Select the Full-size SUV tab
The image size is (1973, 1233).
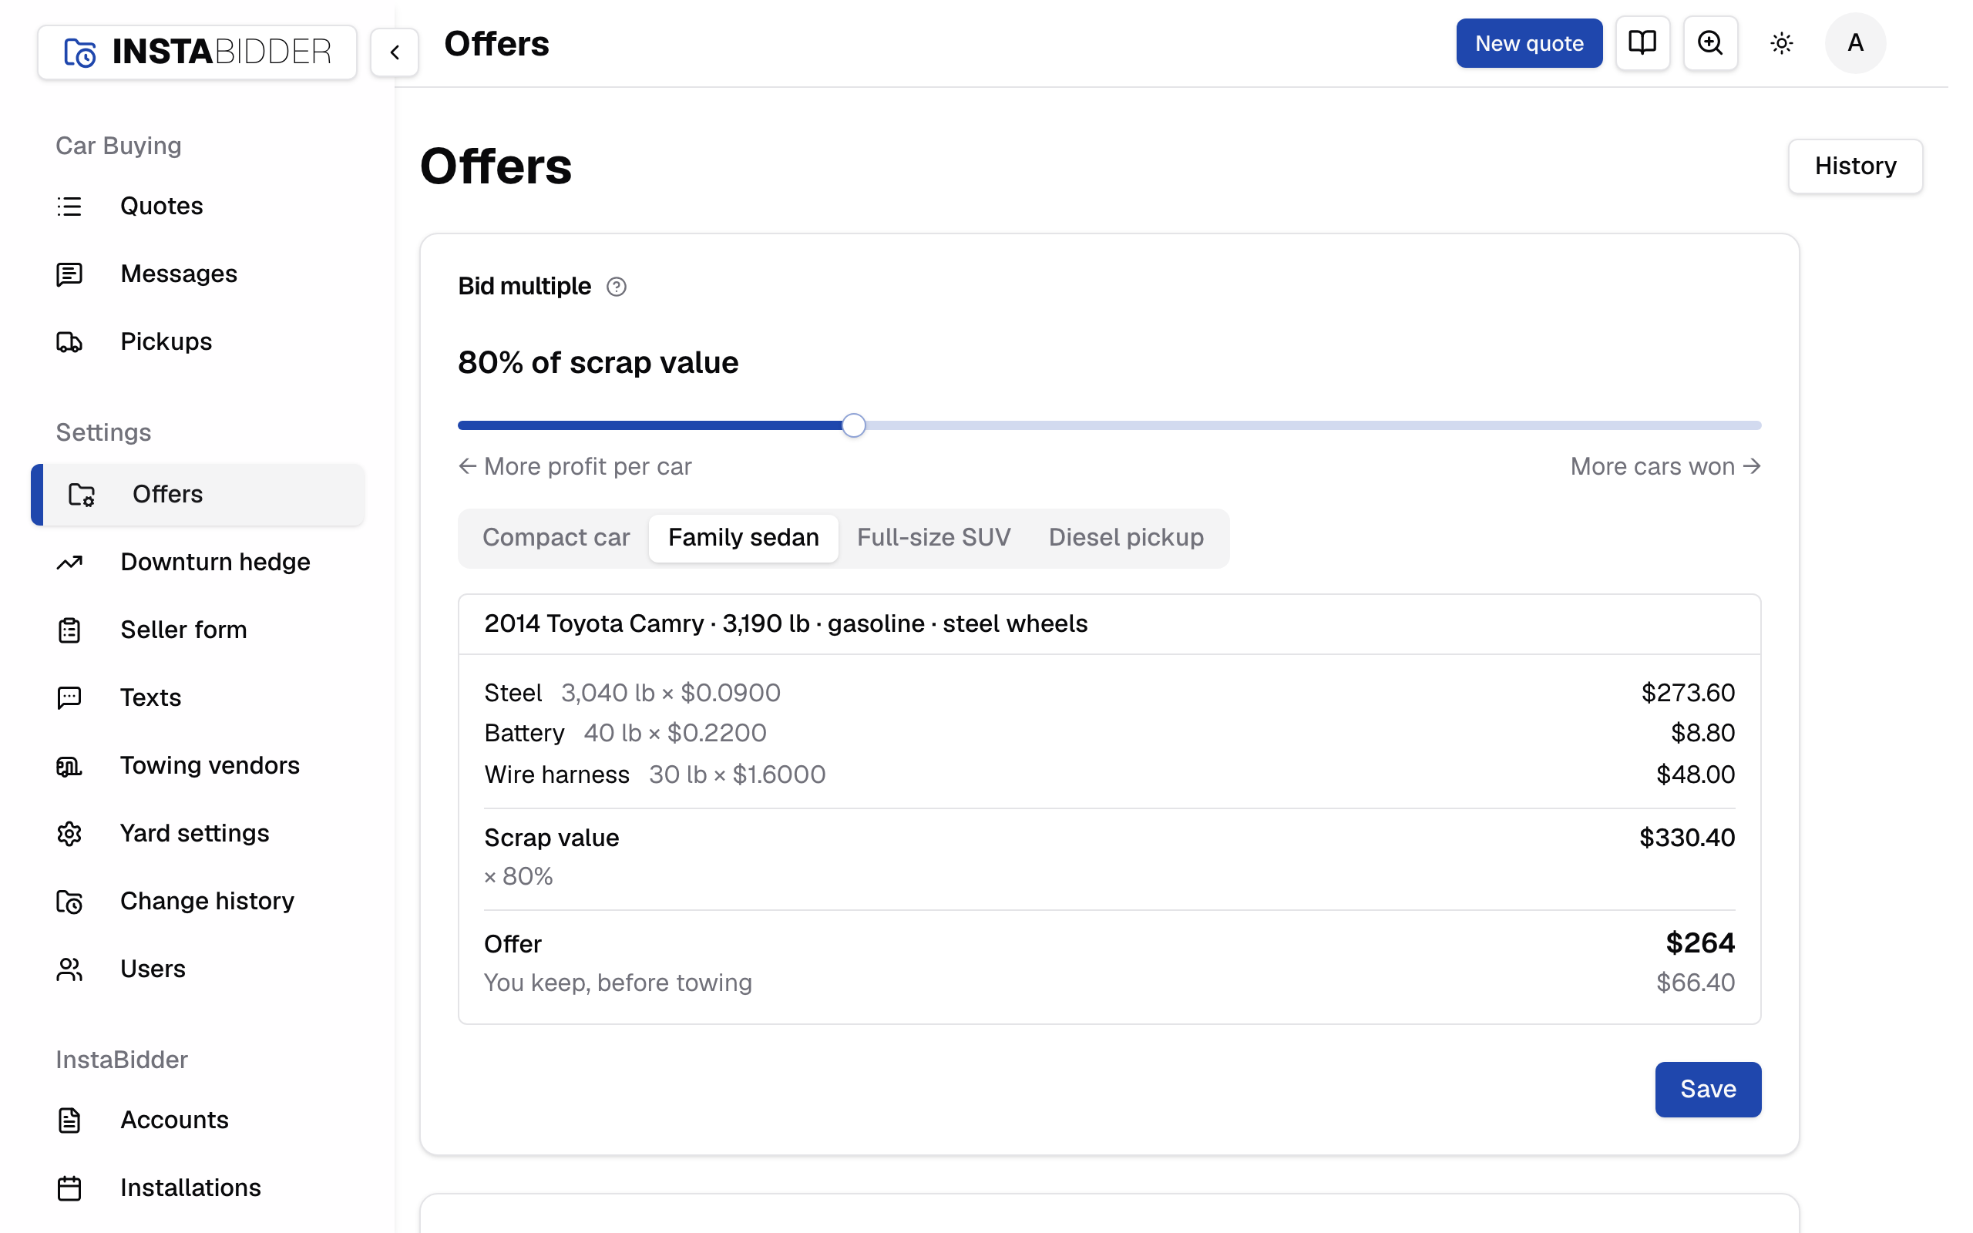coord(933,537)
